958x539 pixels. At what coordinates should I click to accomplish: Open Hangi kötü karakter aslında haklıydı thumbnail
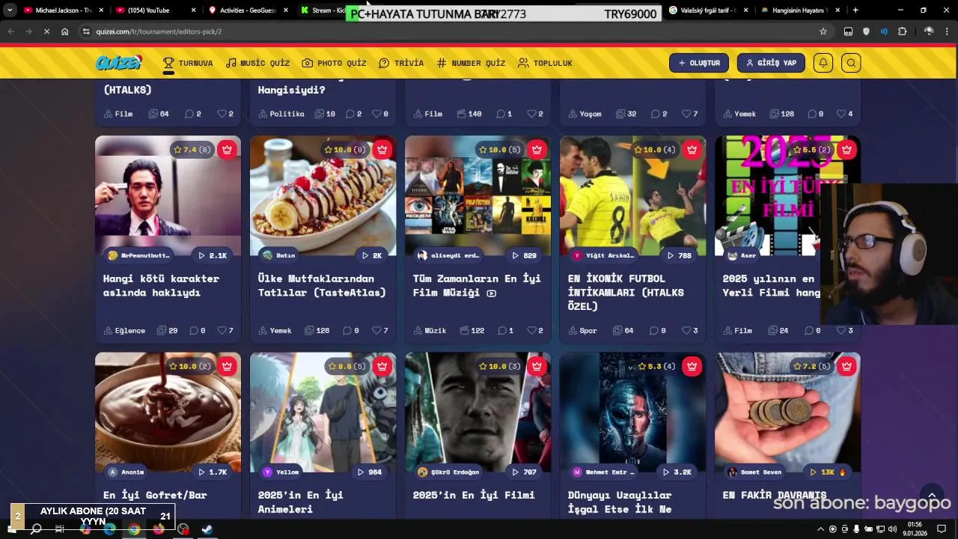[168, 196]
